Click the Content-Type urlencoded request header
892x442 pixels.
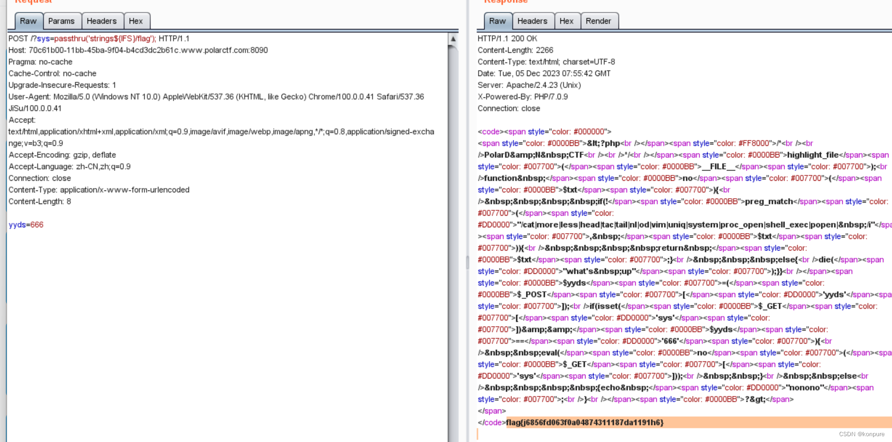[99, 189]
